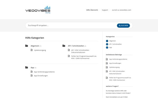This screenshot has height=98, width=158.
Task: Click count badge next to sidebar Allgemein
Action: pyautogui.click(x=107, y=41)
